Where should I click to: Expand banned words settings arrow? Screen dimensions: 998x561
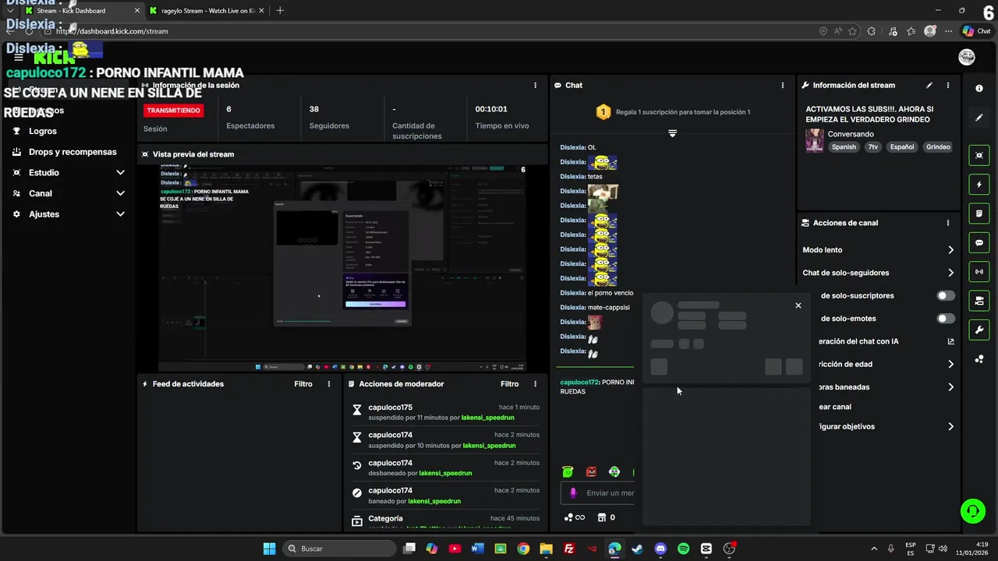pyautogui.click(x=950, y=387)
